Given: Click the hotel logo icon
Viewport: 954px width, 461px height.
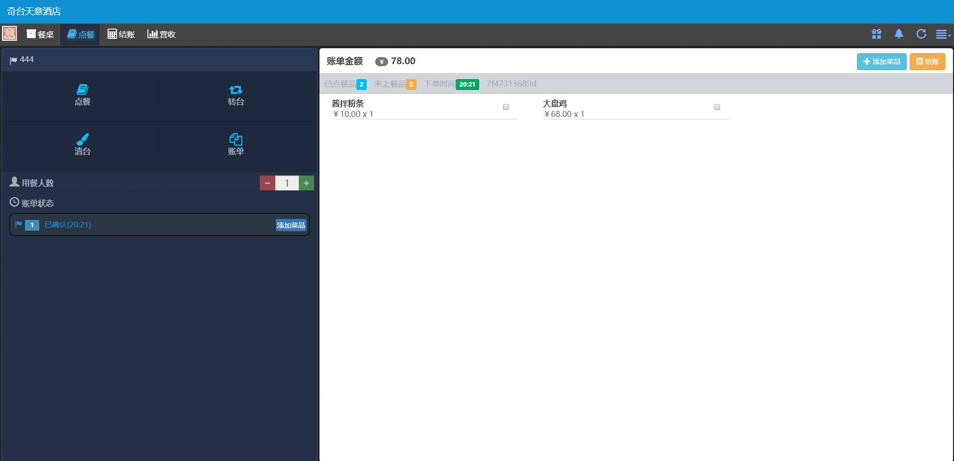Looking at the screenshot, I should [9, 34].
